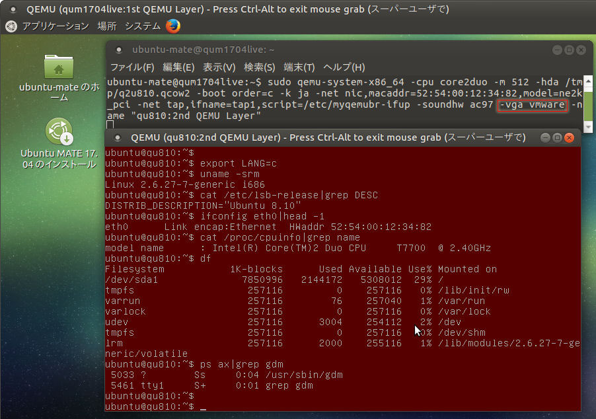
Task: Click the 'Mounted on' column header
Action: tap(467, 269)
